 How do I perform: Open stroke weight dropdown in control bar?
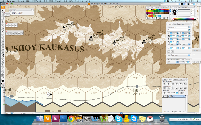tap(194, 4)
